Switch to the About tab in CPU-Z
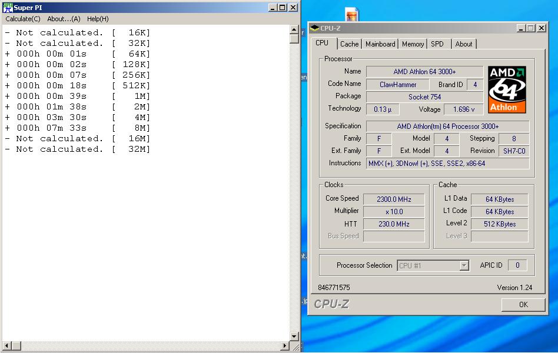This screenshot has width=558, height=353. tap(464, 44)
